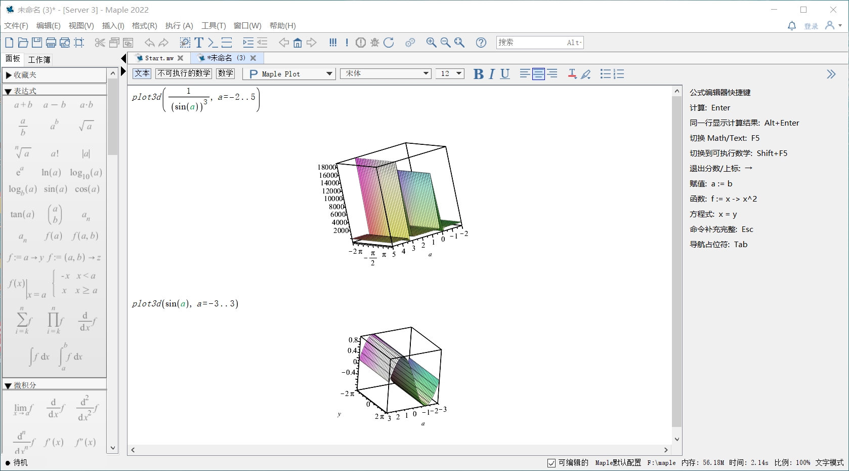This screenshot has width=849, height=471.
Task: Open print preview icon
Action: point(65,43)
